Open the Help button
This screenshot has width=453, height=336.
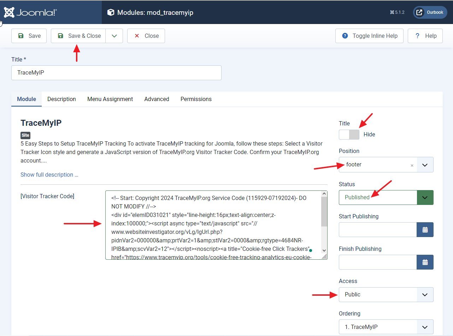tap(425, 36)
